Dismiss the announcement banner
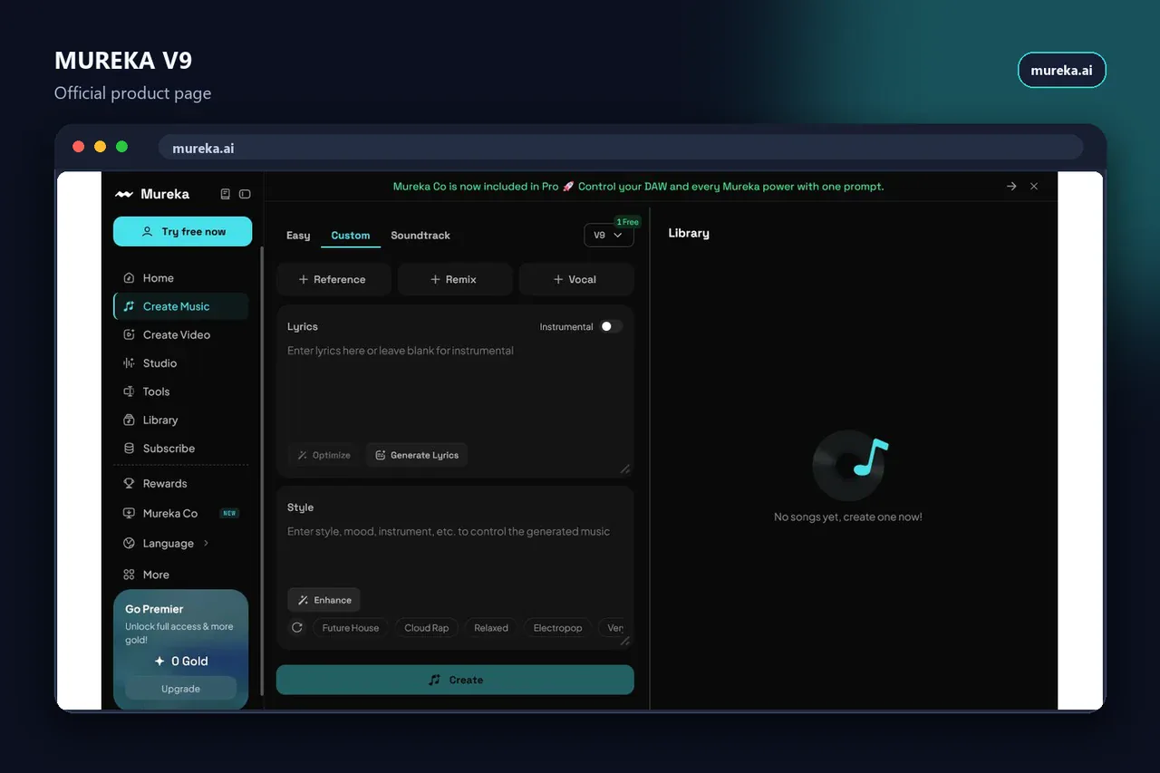Image resolution: width=1160 pixels, height=773 pixels. click(x=1034, y=186)
